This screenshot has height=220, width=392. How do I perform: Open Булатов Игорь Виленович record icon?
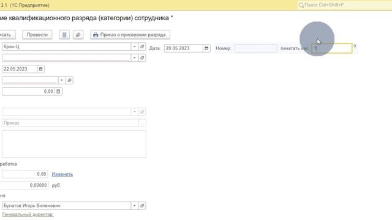[x=142, y=206]
